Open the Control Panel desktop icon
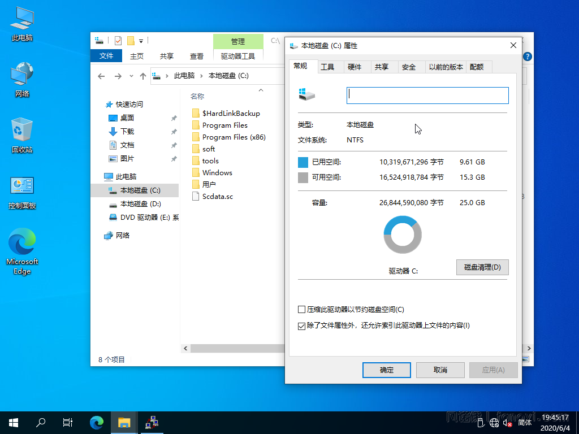Viewport: 579px width, 434px height. [x=22, y=192]
